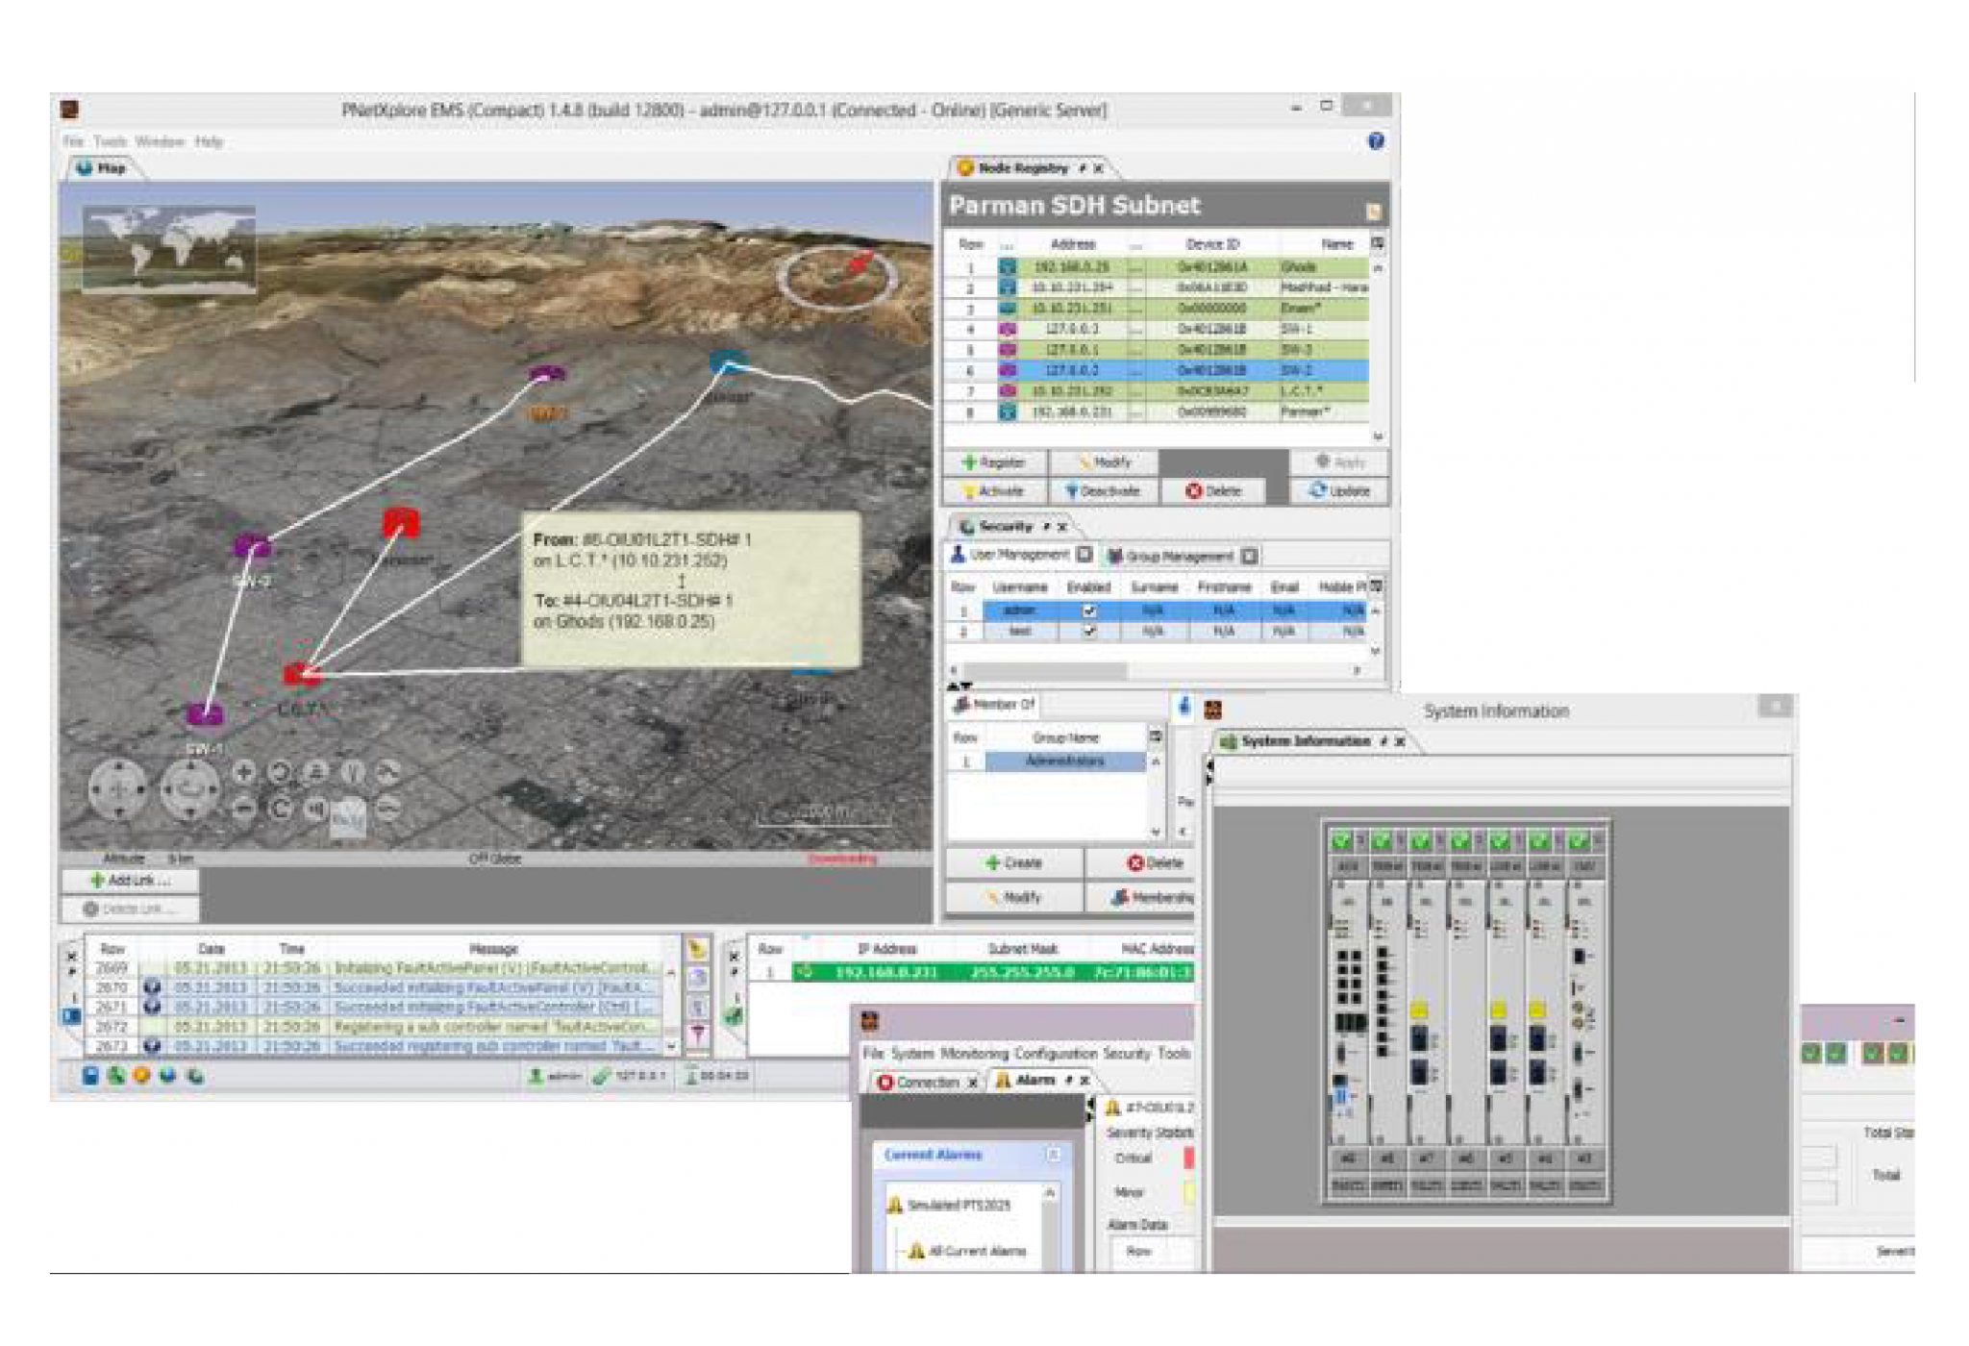
Task: Zoom out with the map minus control
Action: pyautogui.click(x=243, y=808)
